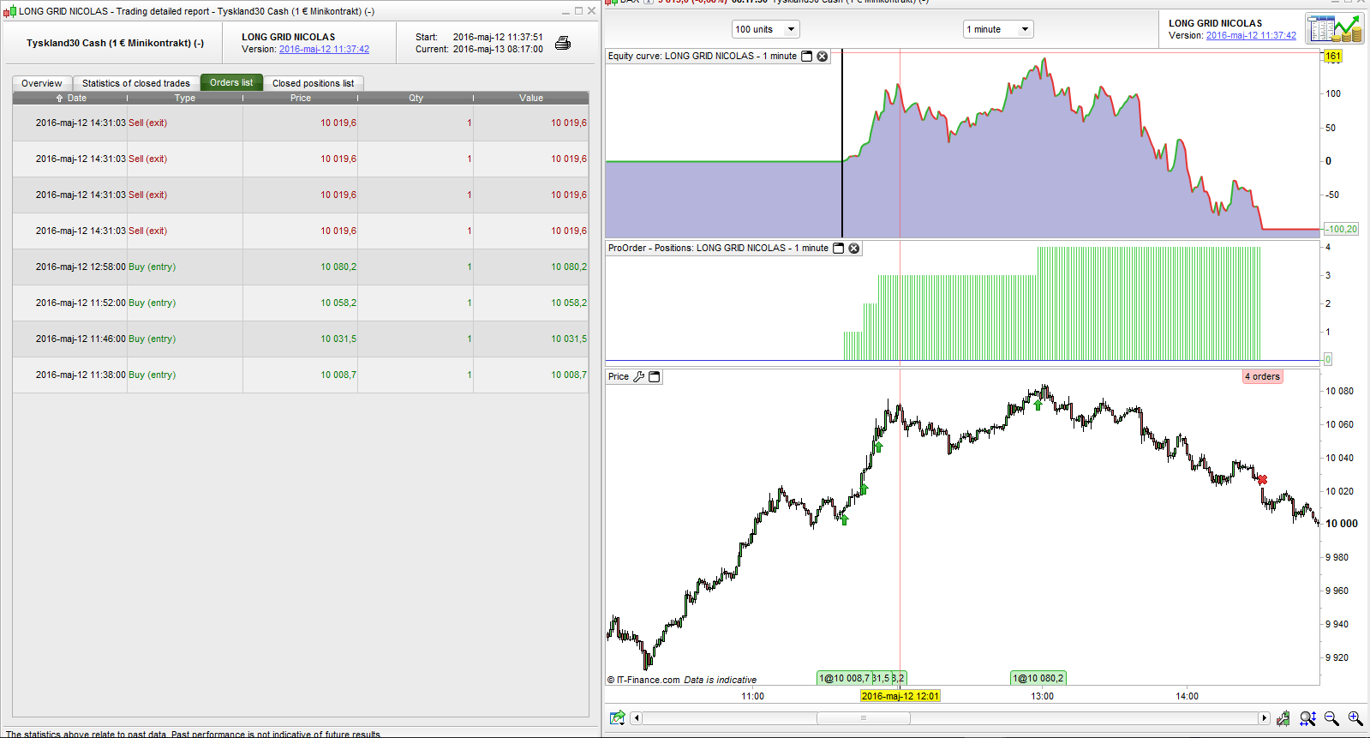Click the -100,20 equity value label
The height and width of the screenshot is (738, 1370).
[1342, 229]
